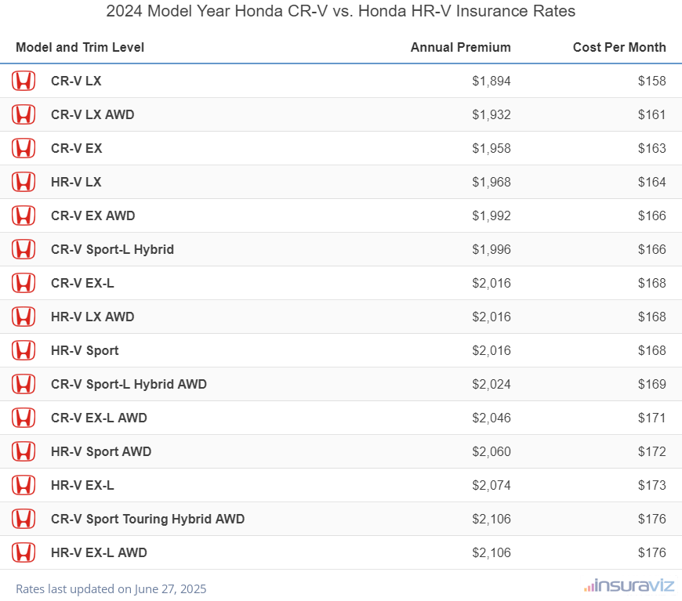Click the CR-V LX AWD row label
The image size is (682, 601).
click(x=93, y=114)
